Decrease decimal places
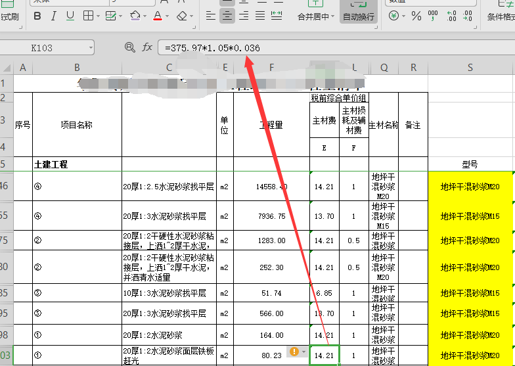Viewport: 515px width, 366px height. pos(468,16)
